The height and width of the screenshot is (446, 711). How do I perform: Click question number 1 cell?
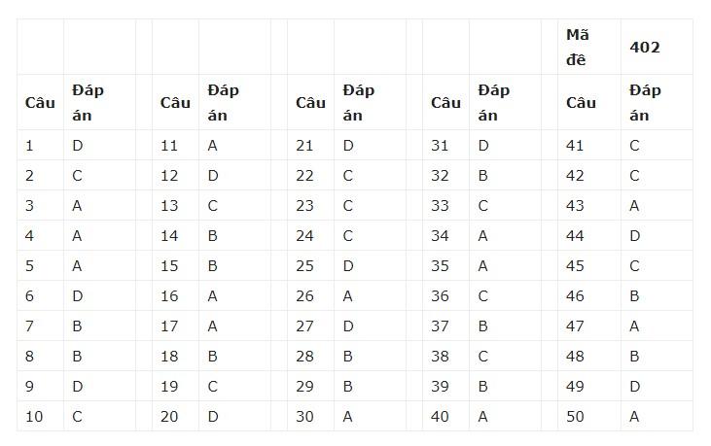(30, 146)
